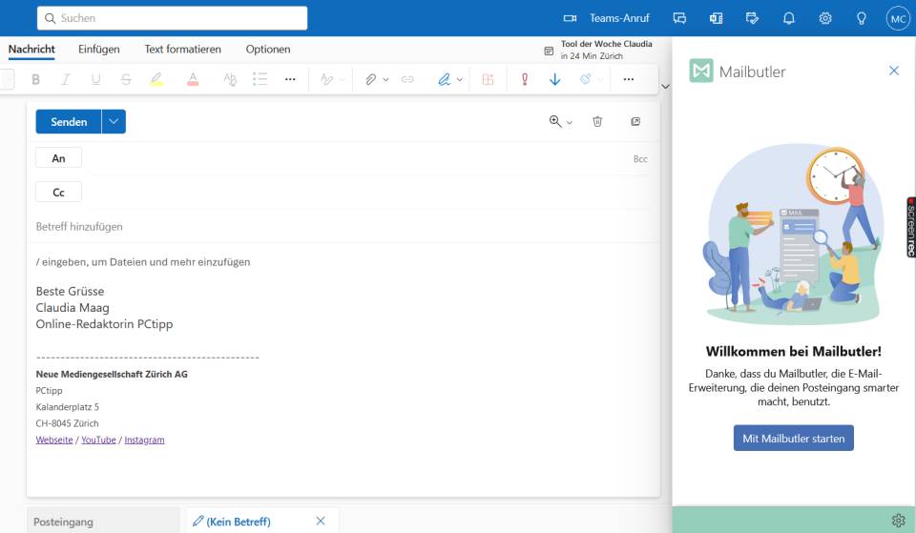
Task: Click the Suchen search box
Action: (173, 18)
